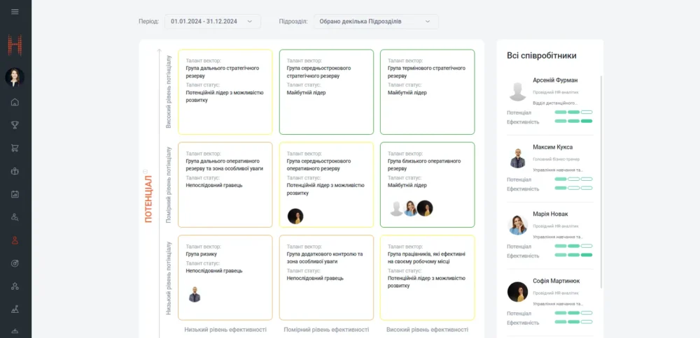This screenshot has width=700, height=338.
Task: Open the org structure hierarchy icon
Action: pyautogui.click(x=15, y=286)
